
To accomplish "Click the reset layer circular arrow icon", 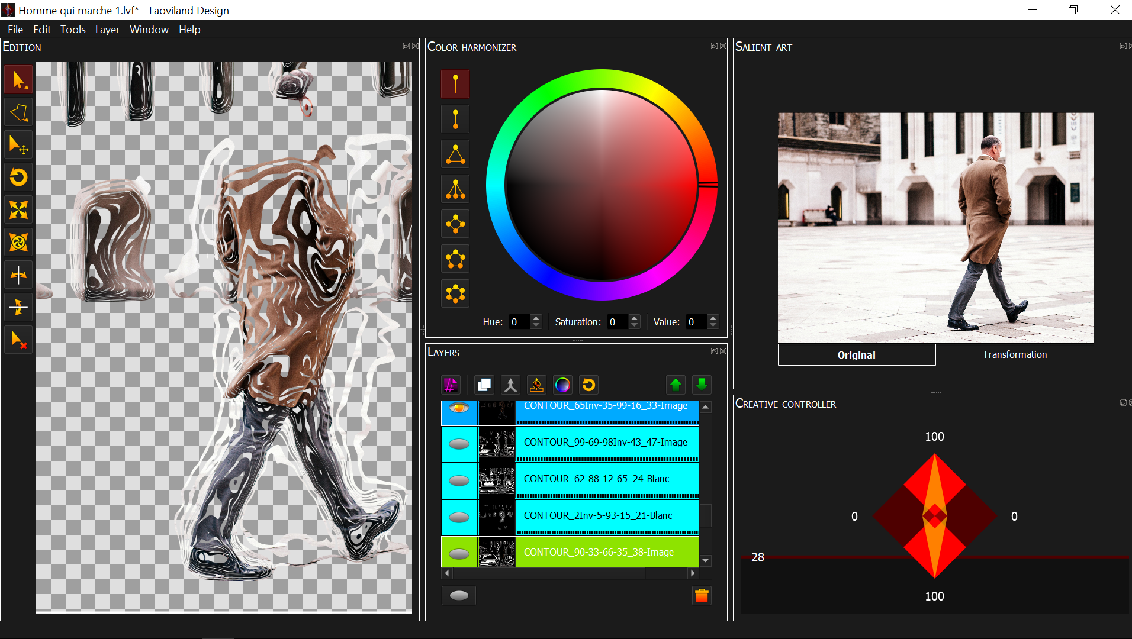I will [x=588, y=385].
